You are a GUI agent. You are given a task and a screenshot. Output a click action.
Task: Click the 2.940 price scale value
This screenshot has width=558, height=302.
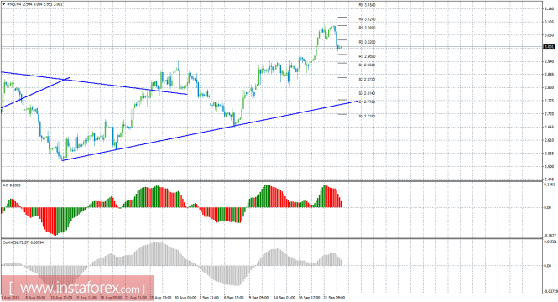click(x=549, y=61)
